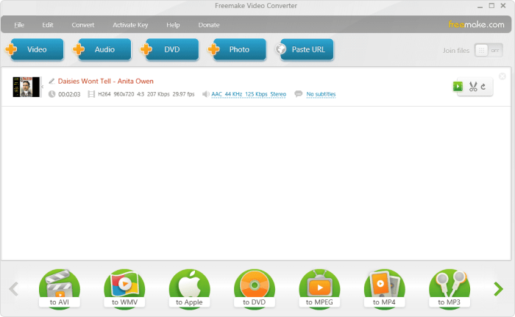
Task: Click the speech bubble subtitles icon
Action: click(298, 94)
